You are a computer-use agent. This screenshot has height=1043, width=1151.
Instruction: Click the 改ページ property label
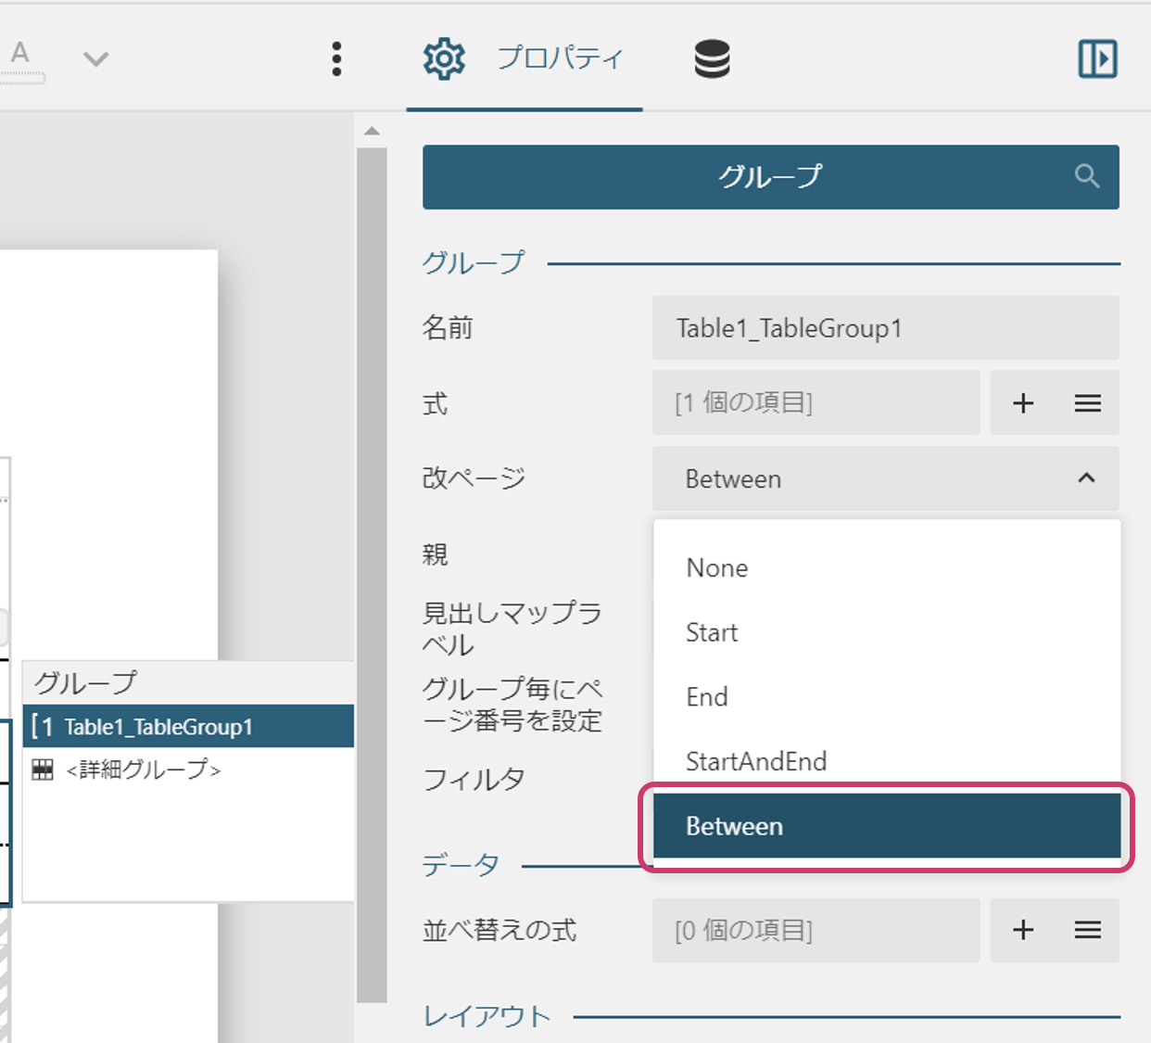click(474, 478)
